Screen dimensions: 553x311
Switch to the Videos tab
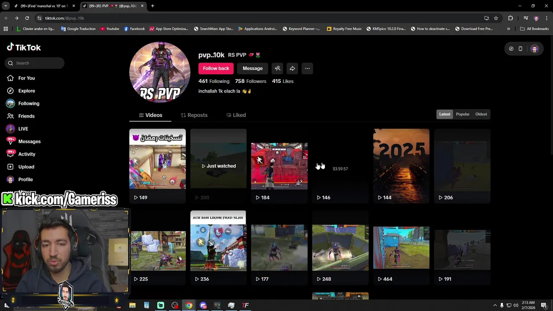150,115
